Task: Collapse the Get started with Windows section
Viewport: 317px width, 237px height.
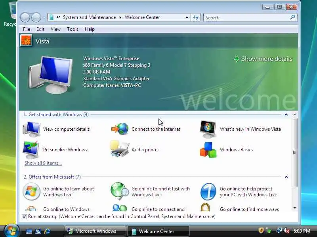Action: click(286, 115)
